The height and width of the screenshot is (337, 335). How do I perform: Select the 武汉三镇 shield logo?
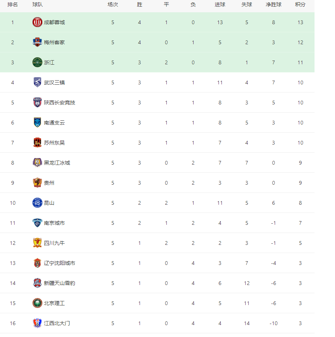pos(37,82)
